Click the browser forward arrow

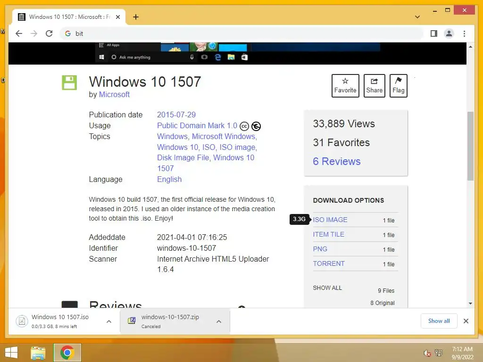(x=34, y=33)
